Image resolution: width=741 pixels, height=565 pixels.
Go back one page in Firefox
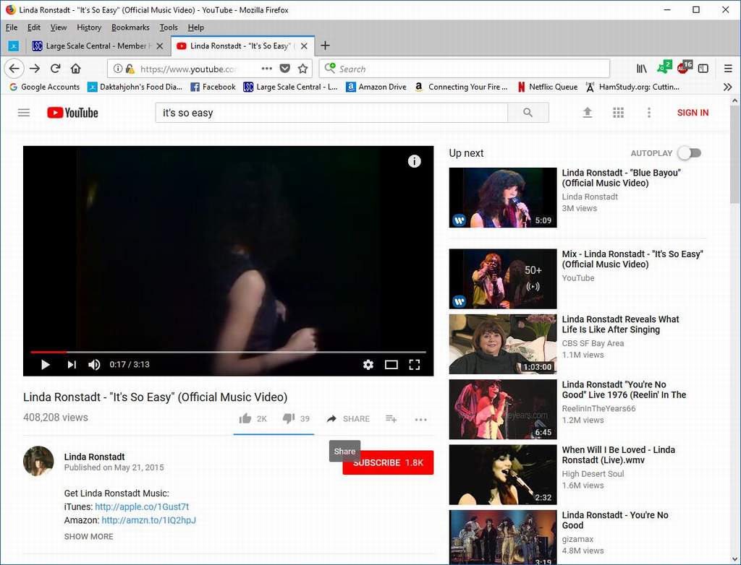(14, 69)
